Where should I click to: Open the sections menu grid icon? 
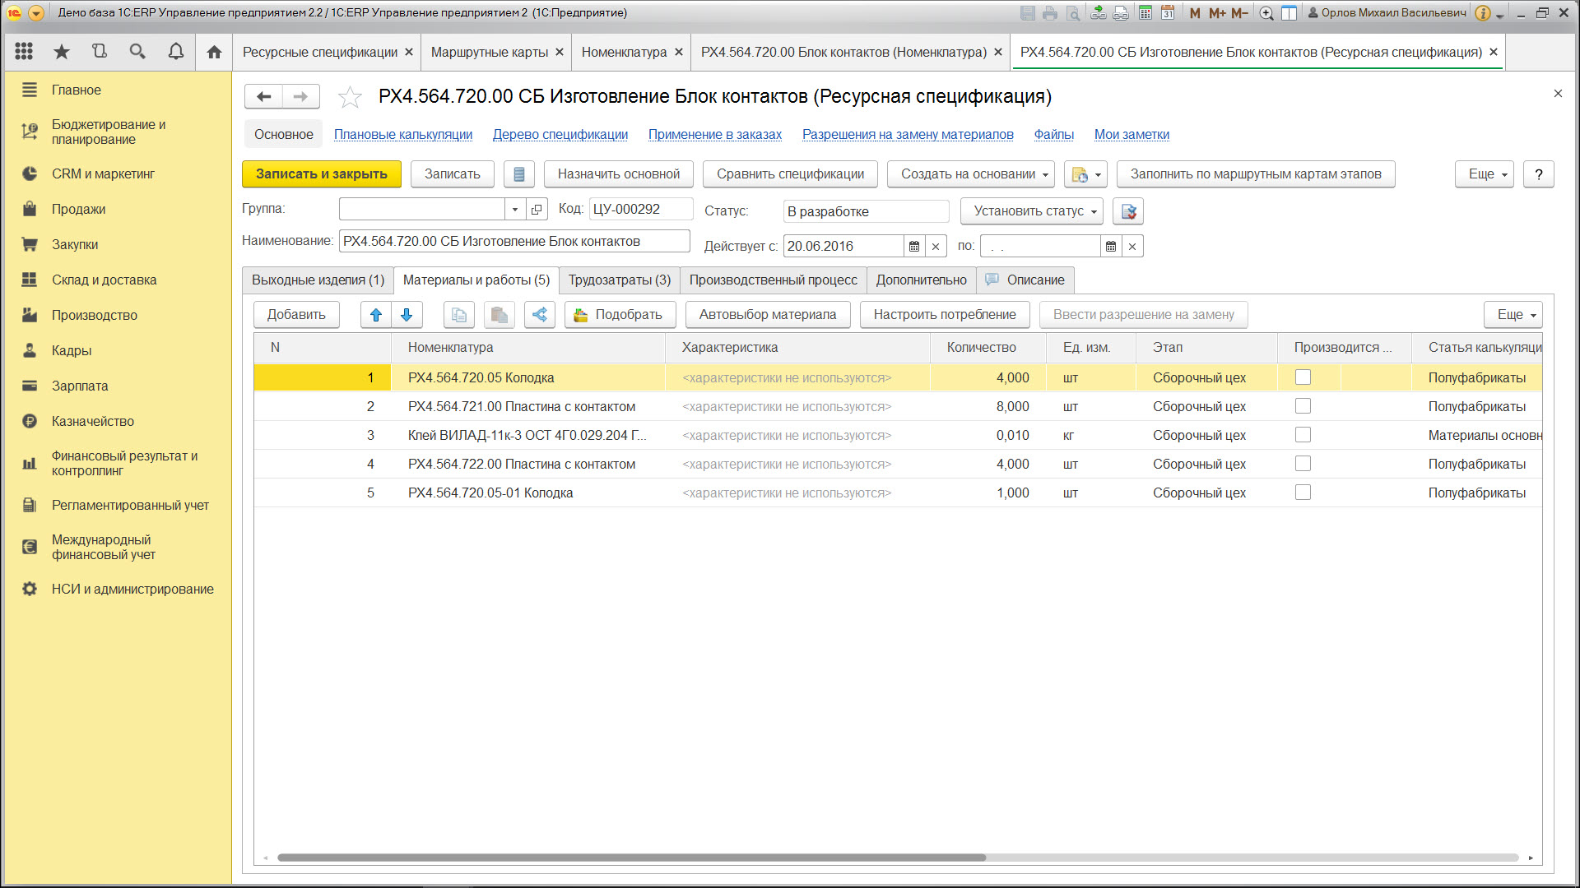click(24, 52)
